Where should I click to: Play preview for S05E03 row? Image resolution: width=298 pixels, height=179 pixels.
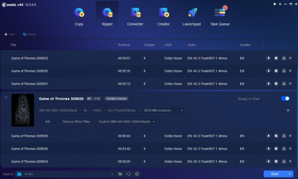coord(269,58)
